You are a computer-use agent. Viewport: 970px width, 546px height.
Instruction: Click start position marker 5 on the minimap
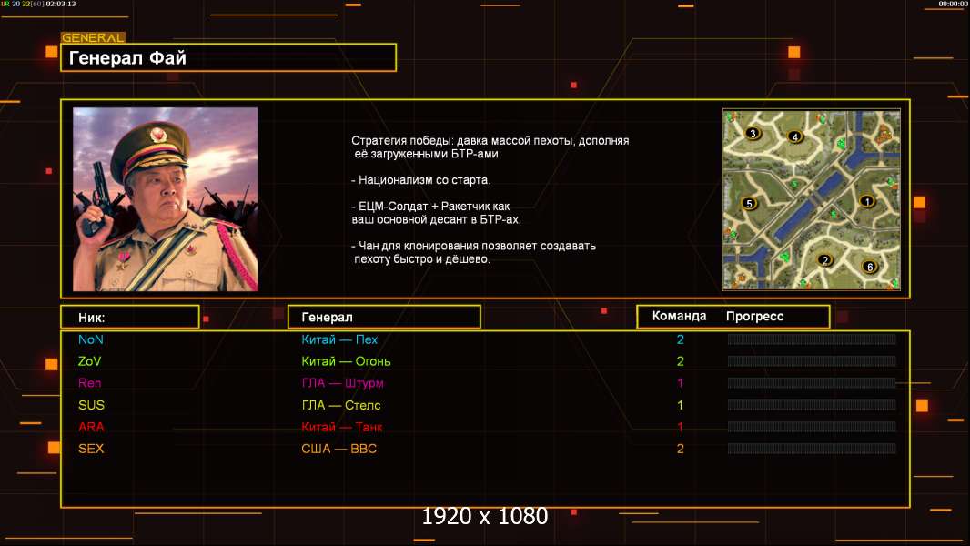tap(749, 204)
